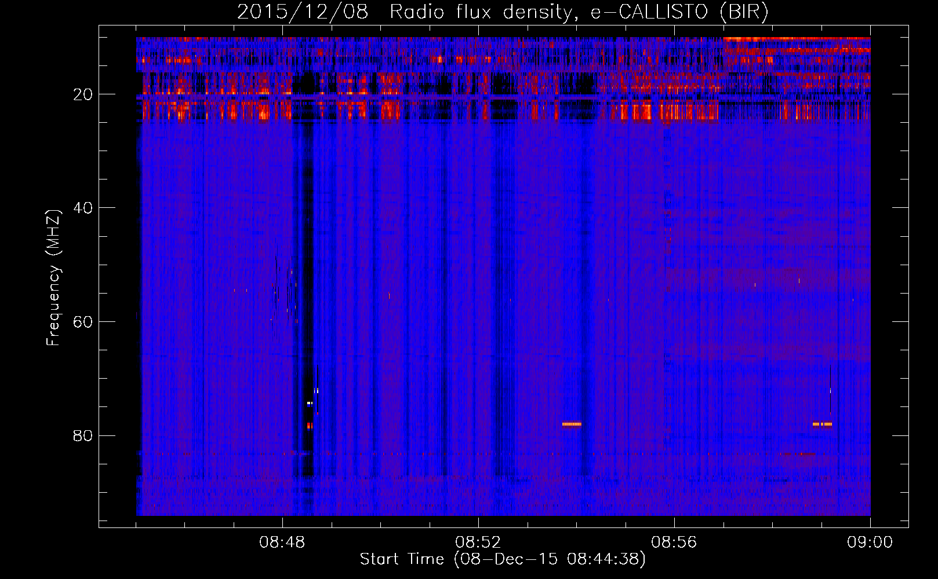Click the 80 MHz frequency tick label

(83, 435)
